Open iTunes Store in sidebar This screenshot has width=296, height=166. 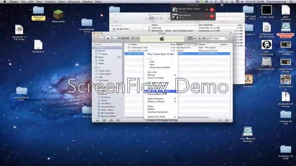(x=105, y=71)
